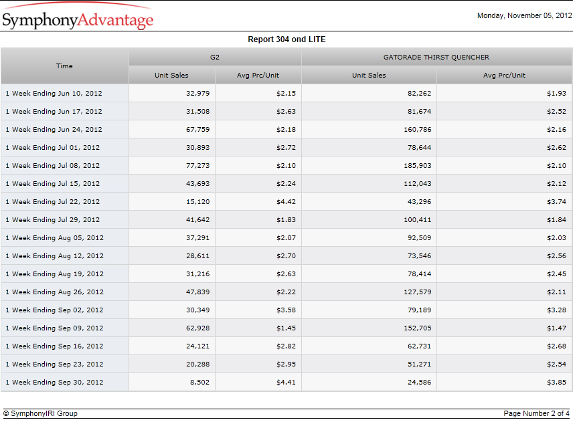Click Gatorade unit sales value 127,579
This screenshot has width=573, height=422.
(x=418, y=292)
